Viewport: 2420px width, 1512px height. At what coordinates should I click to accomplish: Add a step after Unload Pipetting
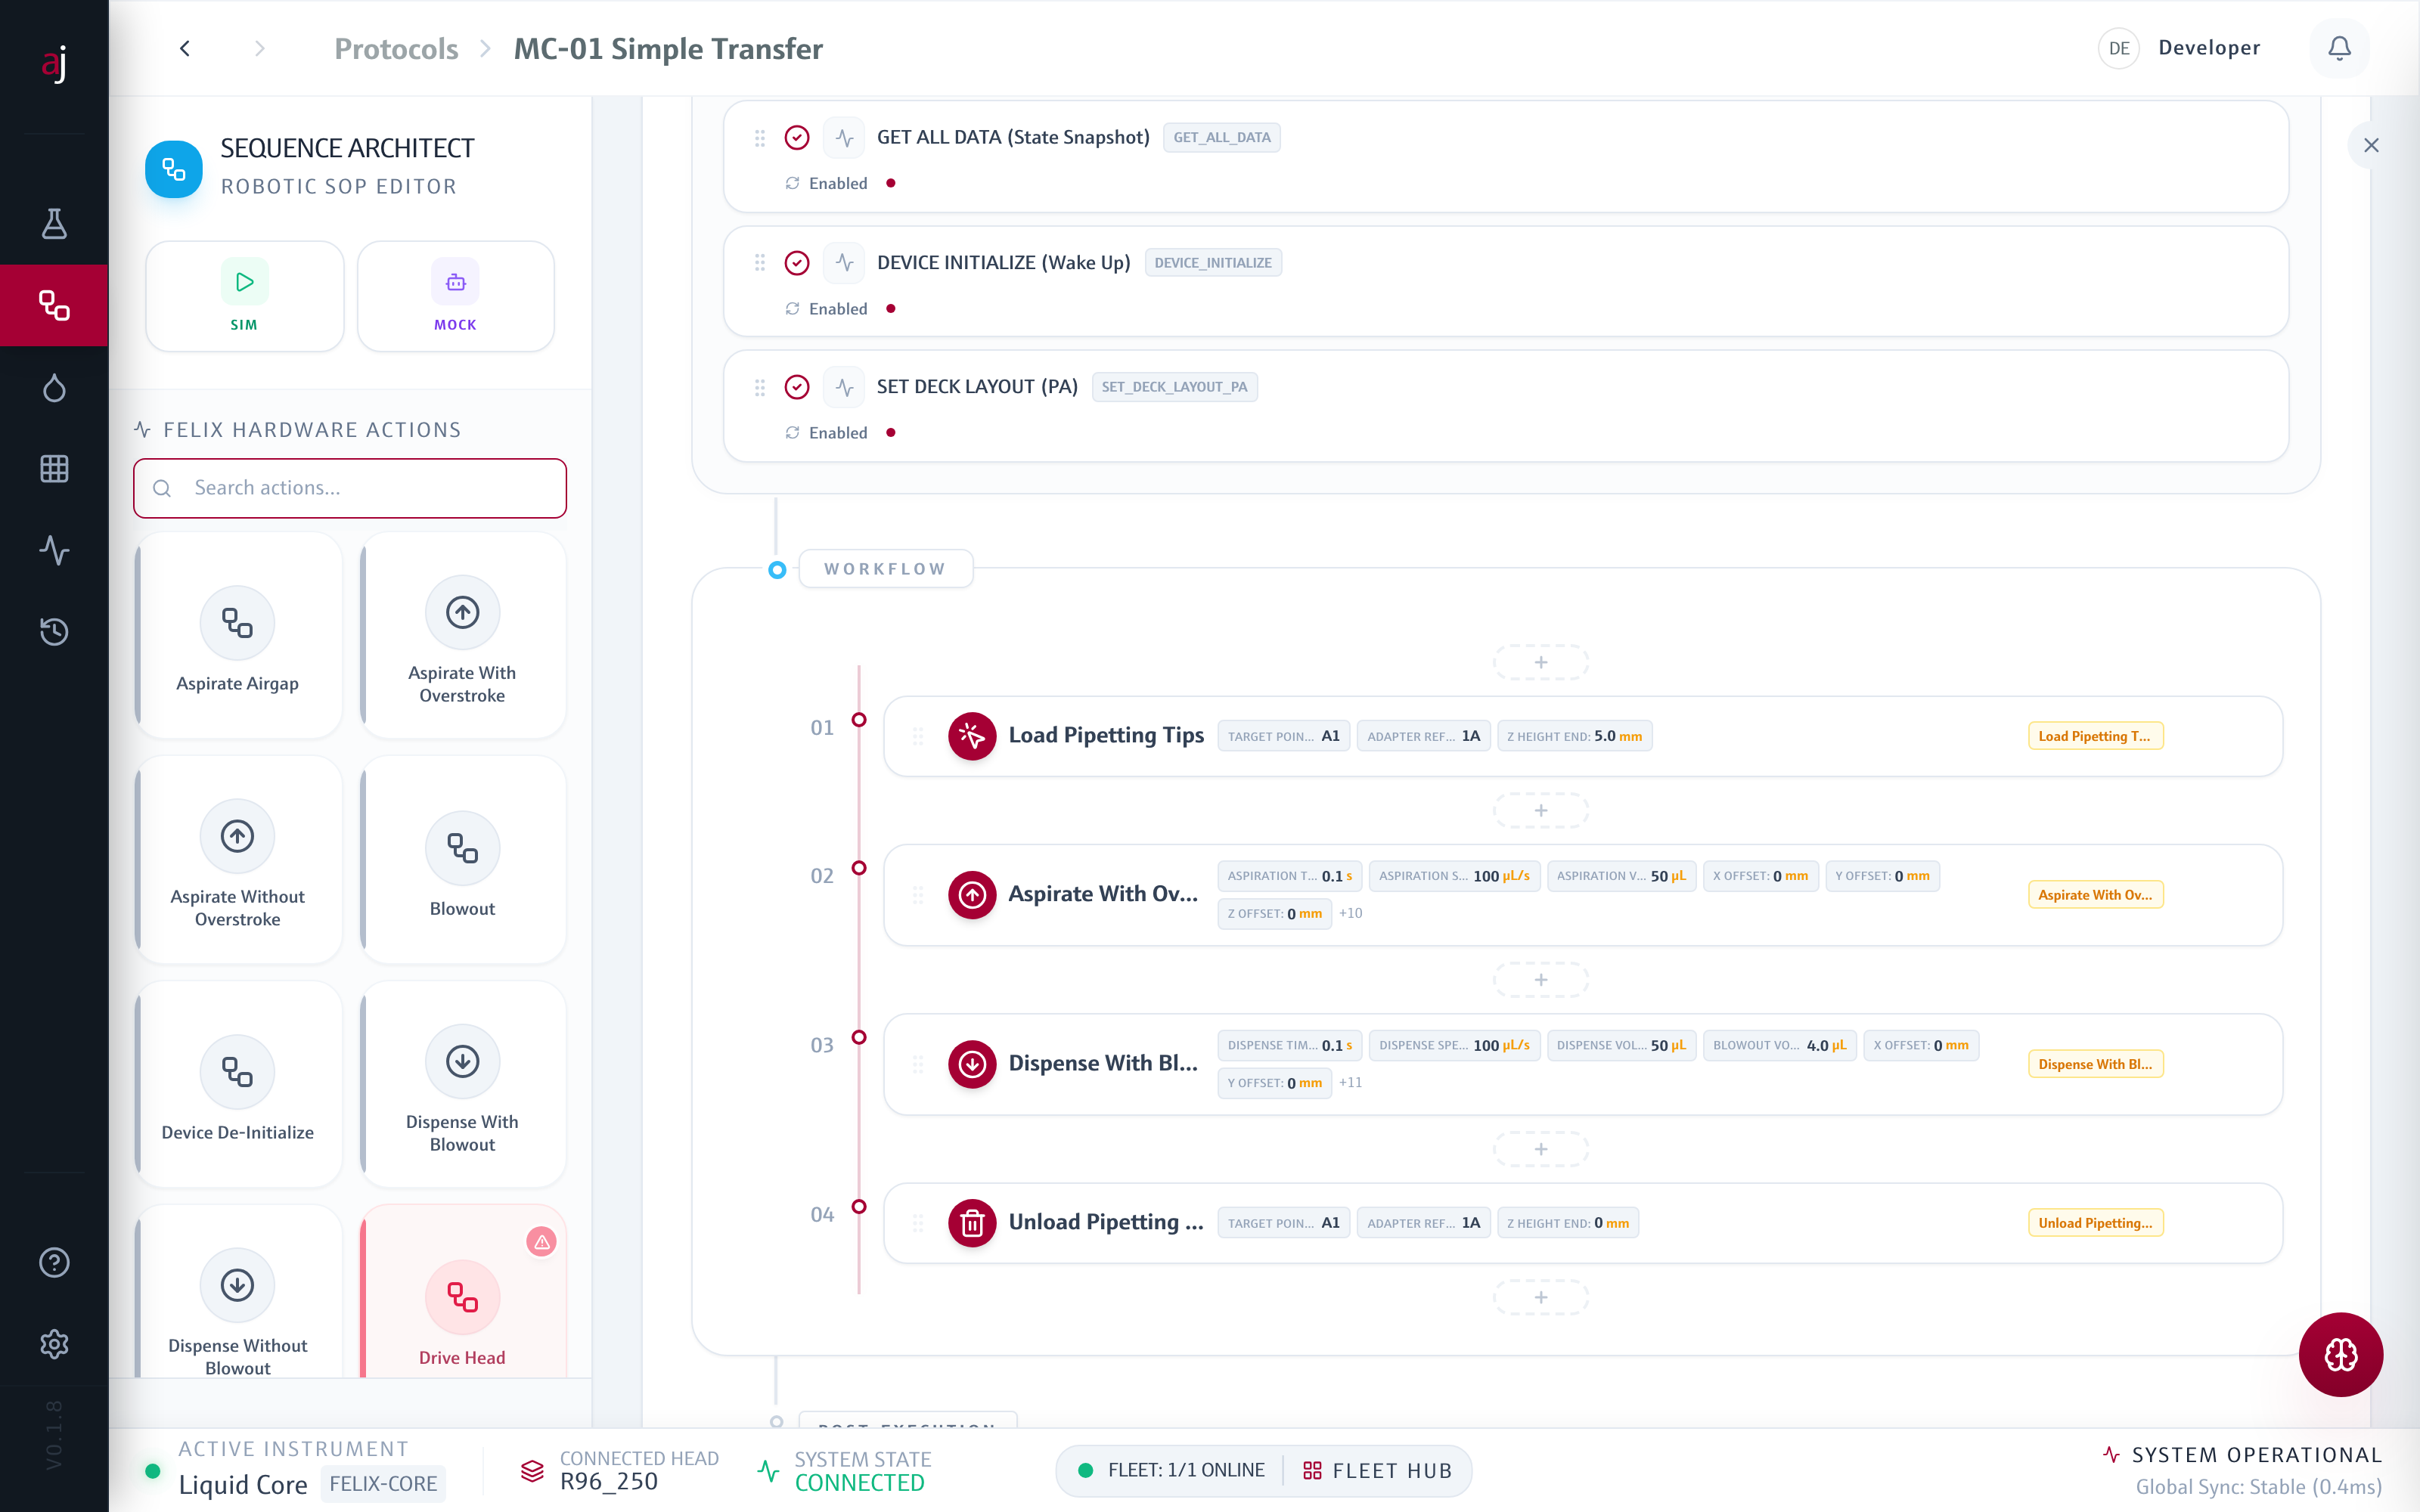pyautogui.click(x=1541, y=1297)
